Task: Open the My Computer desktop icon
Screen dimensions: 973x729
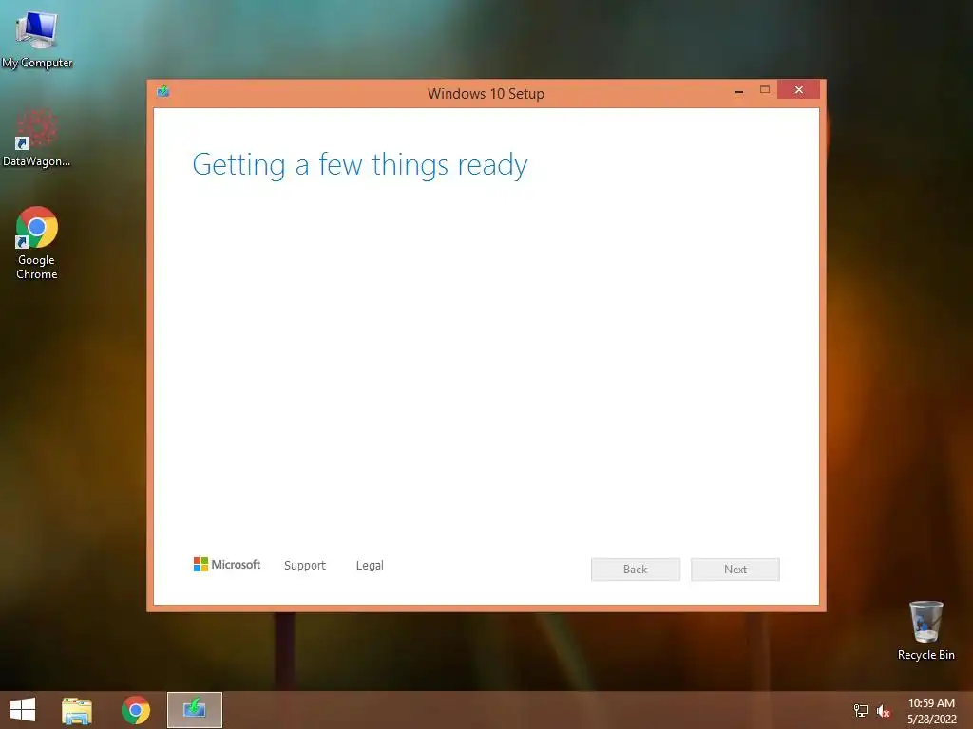Action: (37, 37)
